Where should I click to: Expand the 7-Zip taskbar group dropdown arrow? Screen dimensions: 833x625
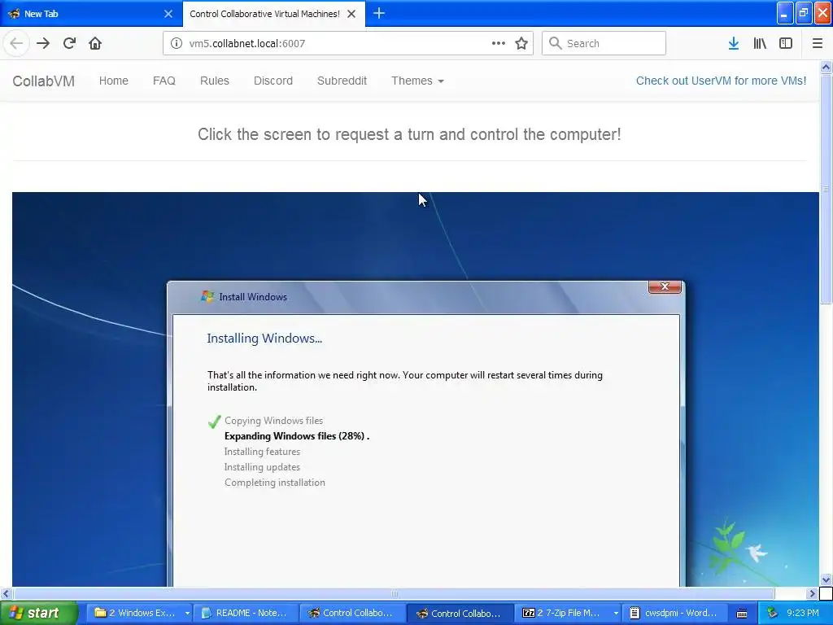(x=616, y=613)
